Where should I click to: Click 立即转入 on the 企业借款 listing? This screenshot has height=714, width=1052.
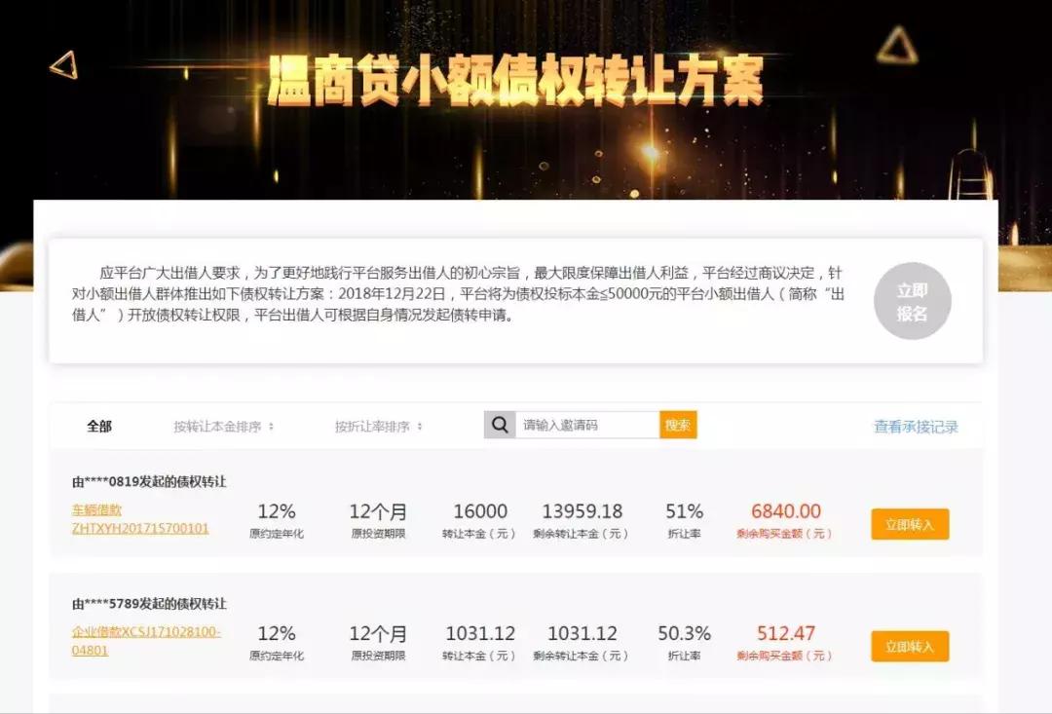click(x=909, y=645)
